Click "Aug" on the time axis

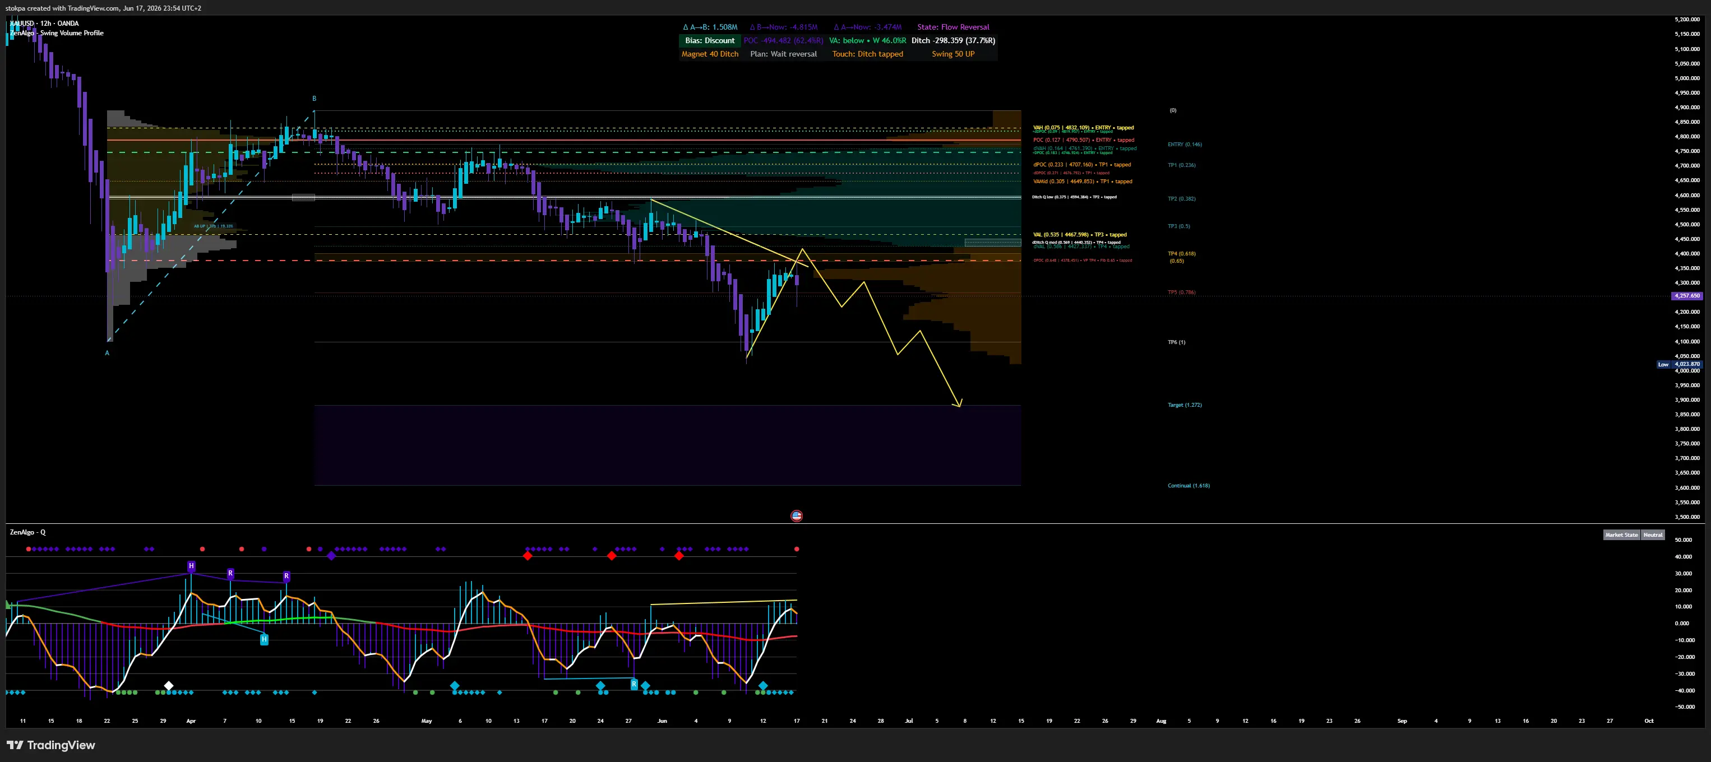click(x=1161, y=721)
